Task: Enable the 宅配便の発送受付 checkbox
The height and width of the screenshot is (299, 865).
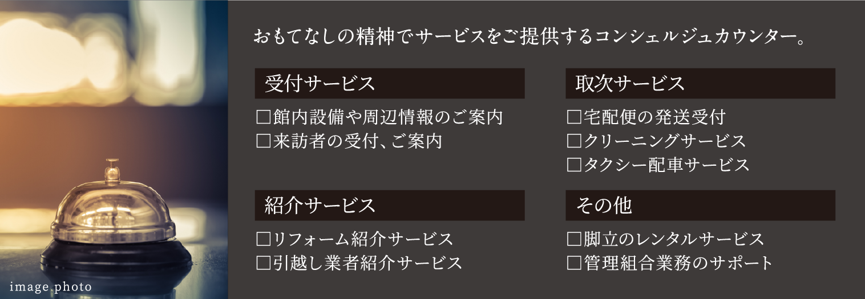Action: pos(573,118)
